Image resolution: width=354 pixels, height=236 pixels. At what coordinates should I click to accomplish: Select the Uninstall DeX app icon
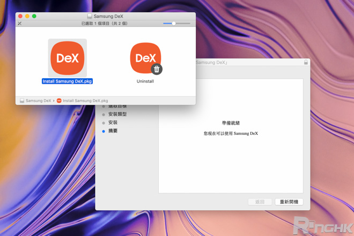146,58
